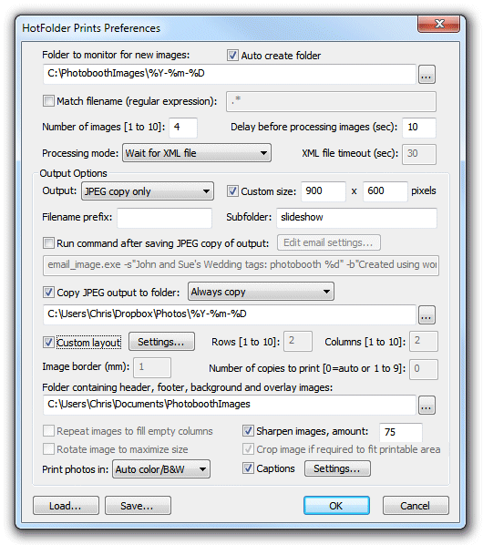Open the Always copy dropdown
The image size is (483, 545).
(x=261, y=292)
